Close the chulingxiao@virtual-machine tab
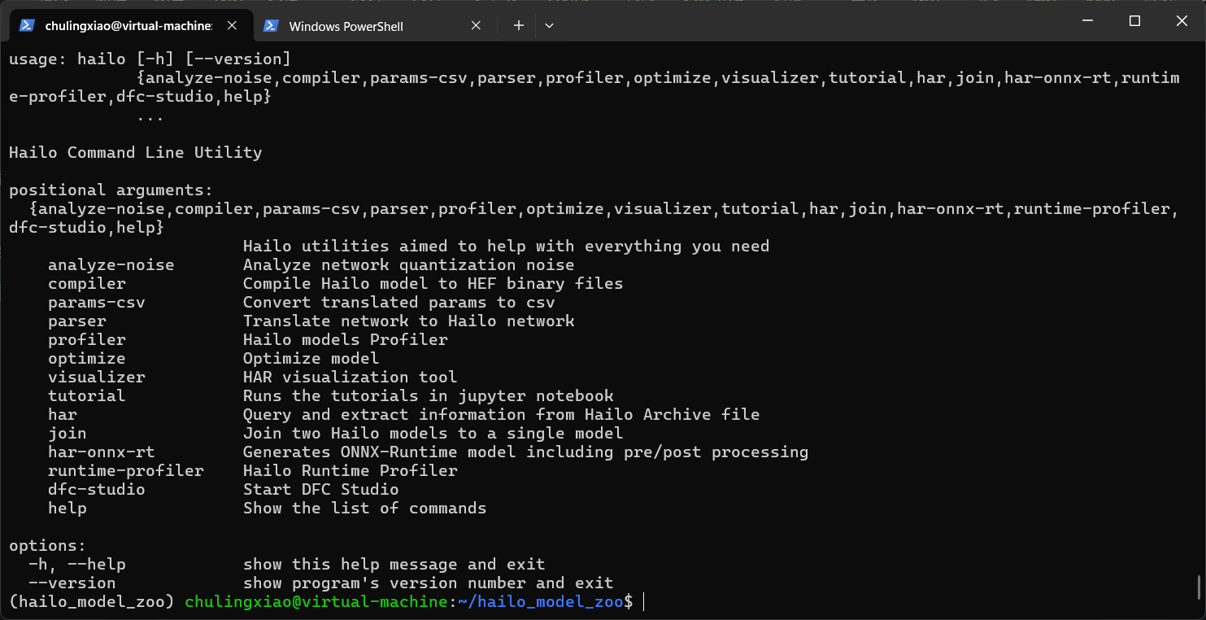The width and height of the screenshot is (1206, 620). [233, 26]
